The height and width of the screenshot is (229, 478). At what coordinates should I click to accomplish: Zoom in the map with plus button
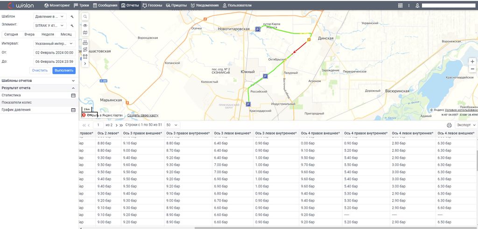(x=472, y=61)
